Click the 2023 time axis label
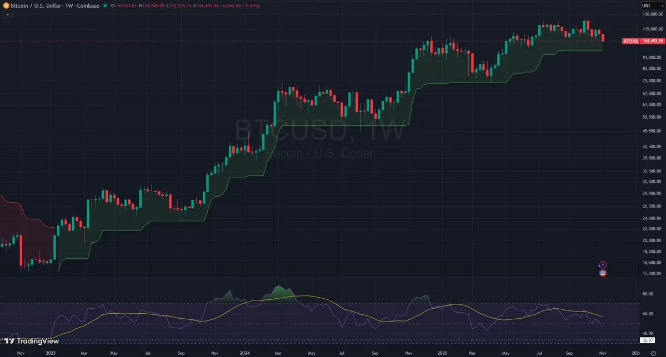 (x=50, y=353)
